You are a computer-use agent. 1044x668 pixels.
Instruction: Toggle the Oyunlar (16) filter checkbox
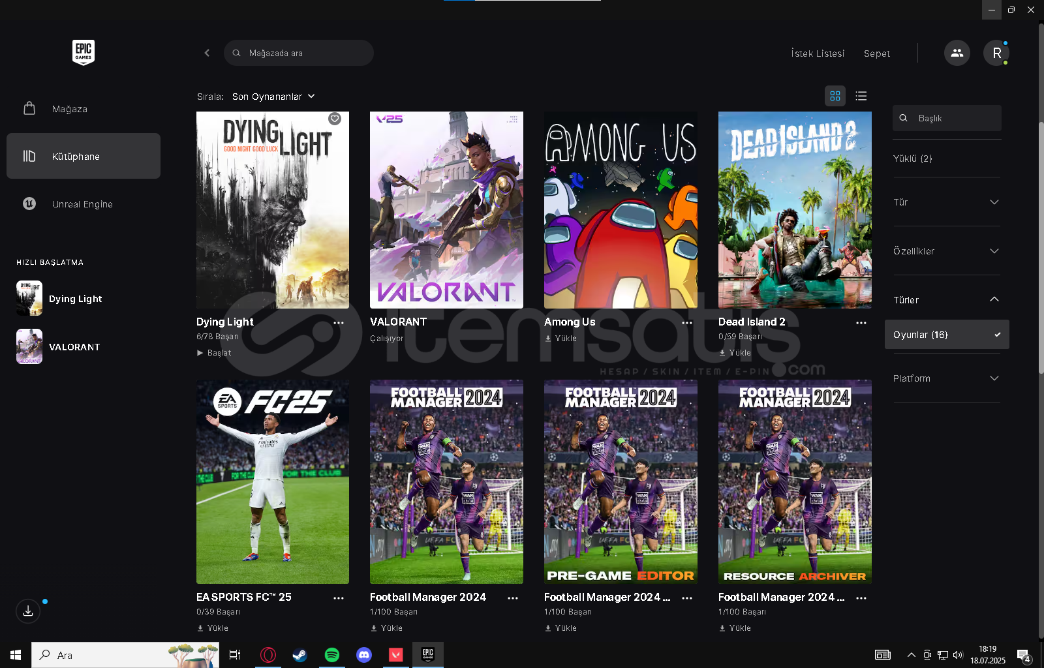coord(947,335)
